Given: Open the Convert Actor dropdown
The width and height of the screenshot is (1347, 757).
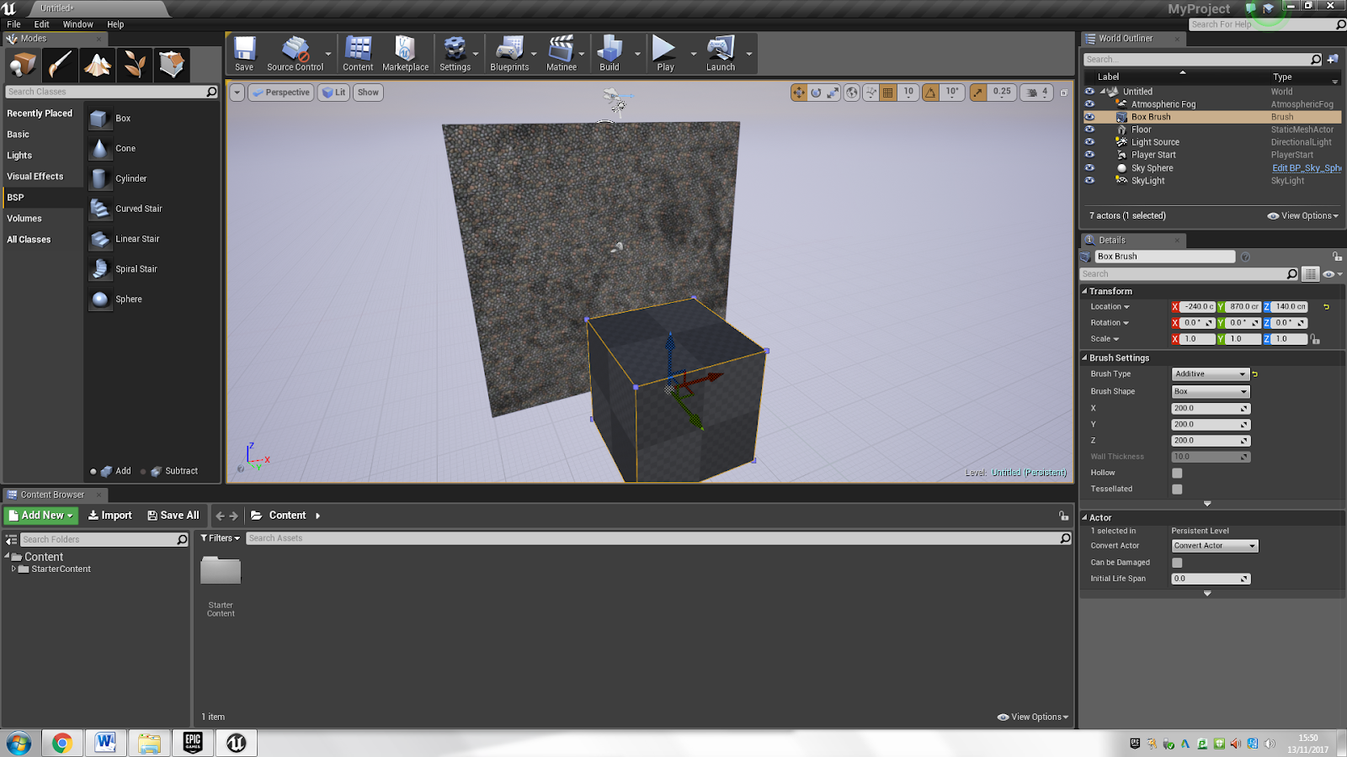Looking at the screenshot, I should click(x=1215, y=546).
